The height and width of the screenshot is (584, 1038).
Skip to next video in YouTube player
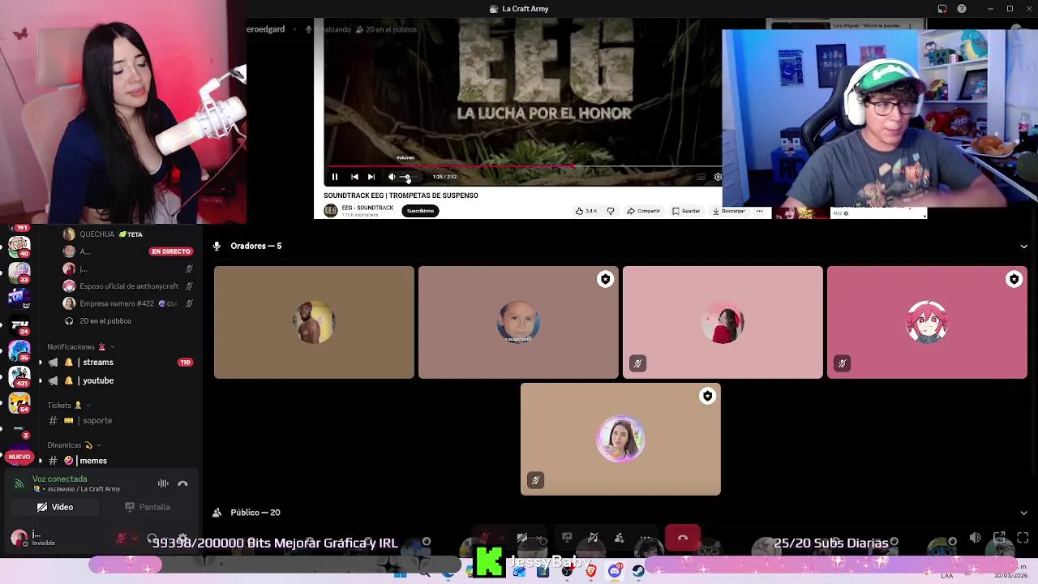tap(371, 177)
